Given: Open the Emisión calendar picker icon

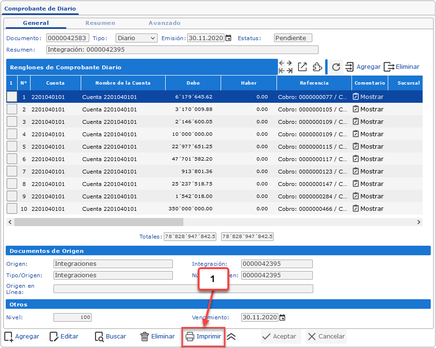Looking at the screenshot, I should coord(228,38).
